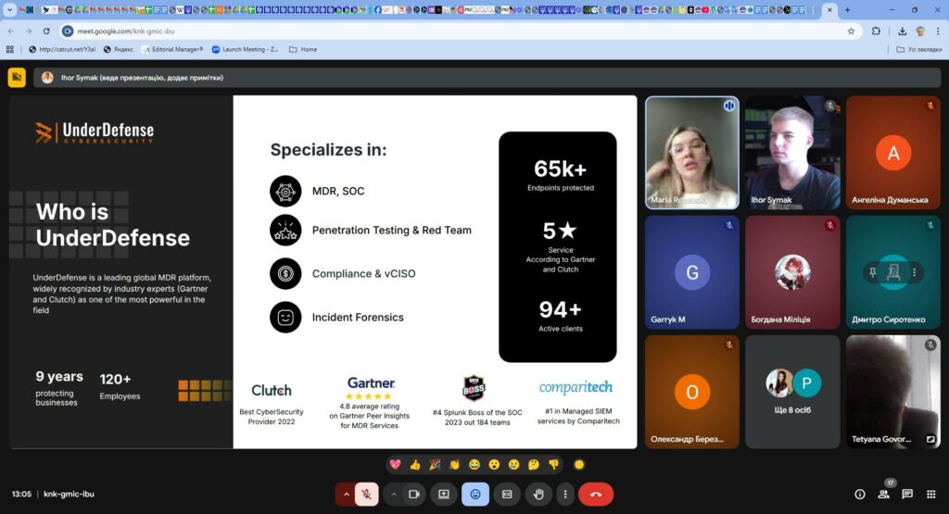949x514 pixels.
Task: Click the Raise hand icon
Action: click(x=538, y=495)
